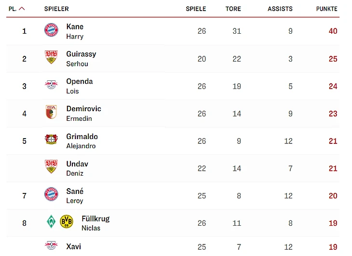This screenshot has height=256, width=352.
Task: Click Borussia Dortmund logo beside Füllkrug
Action: [67, 222]
